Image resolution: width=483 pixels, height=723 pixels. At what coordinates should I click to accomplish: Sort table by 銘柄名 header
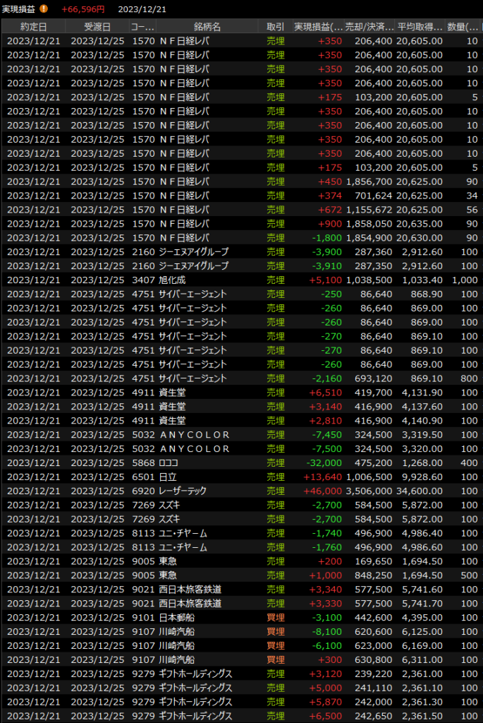(x=206, y=27)
